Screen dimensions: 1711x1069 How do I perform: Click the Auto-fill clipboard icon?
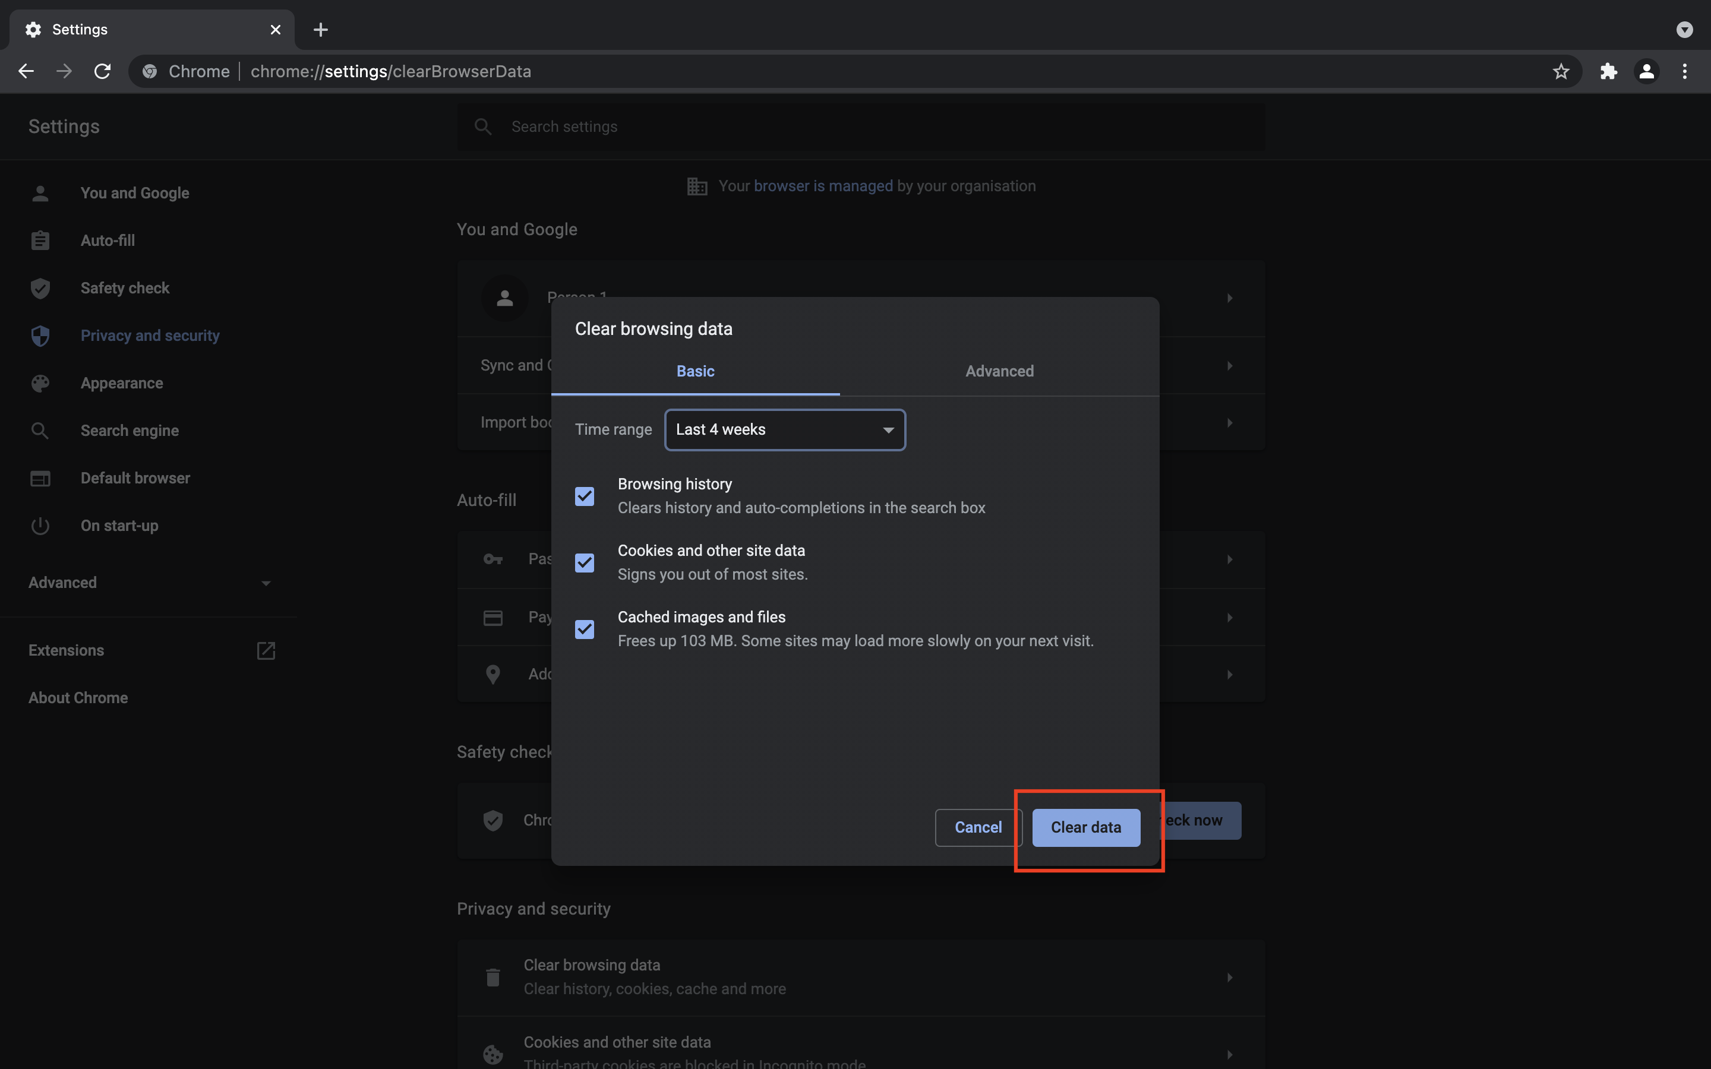[x=40, y=241]
